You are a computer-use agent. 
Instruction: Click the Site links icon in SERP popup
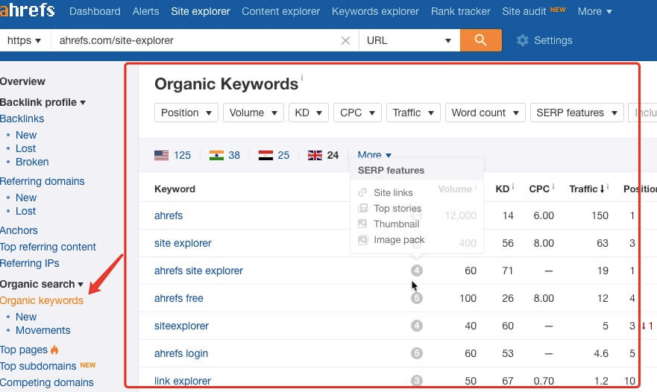point(362,193)
